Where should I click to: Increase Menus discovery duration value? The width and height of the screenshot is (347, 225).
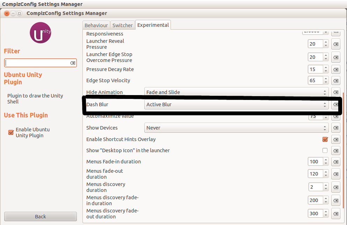[326, 185]
